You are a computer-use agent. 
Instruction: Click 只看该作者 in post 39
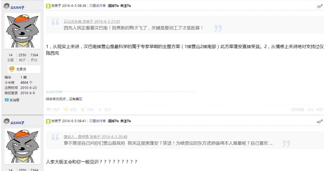(x=98, y=6)
